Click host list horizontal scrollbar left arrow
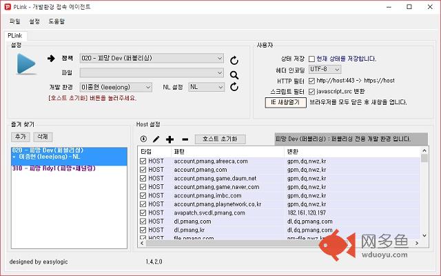 pyautogui.click(x=142, y=243)
